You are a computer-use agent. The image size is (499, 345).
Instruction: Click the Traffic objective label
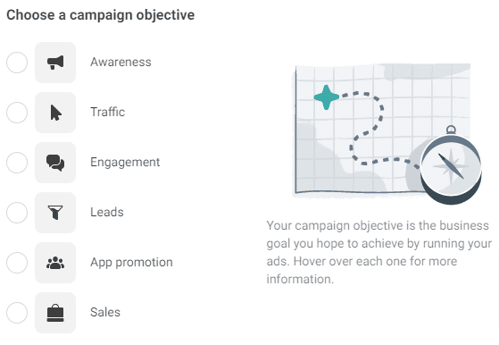(x=107, y=112)
